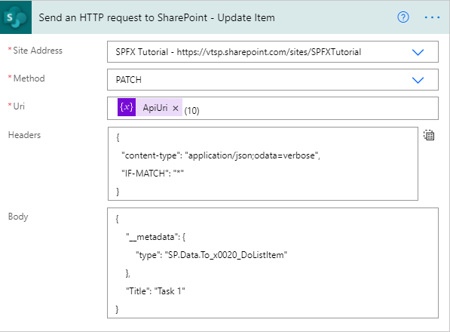This screenshot has width=450, height=332.
Task: Click the Body field label
Action: tap(18, 217)
